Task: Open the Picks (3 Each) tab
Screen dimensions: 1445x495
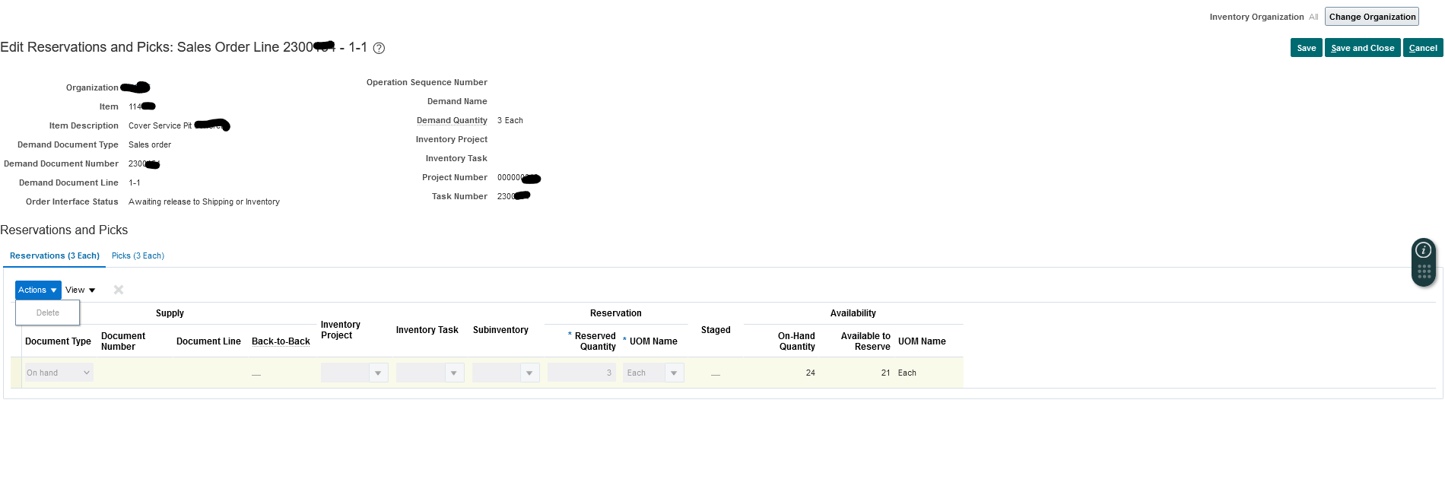Action: coord(138,255)
